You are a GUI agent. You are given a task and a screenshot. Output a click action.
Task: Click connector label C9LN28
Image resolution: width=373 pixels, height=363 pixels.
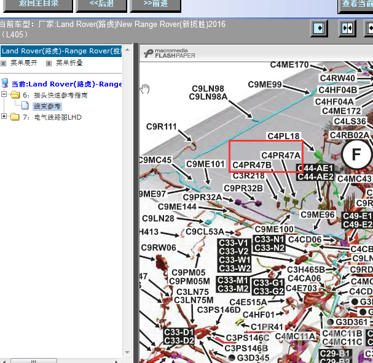[158, 218]
